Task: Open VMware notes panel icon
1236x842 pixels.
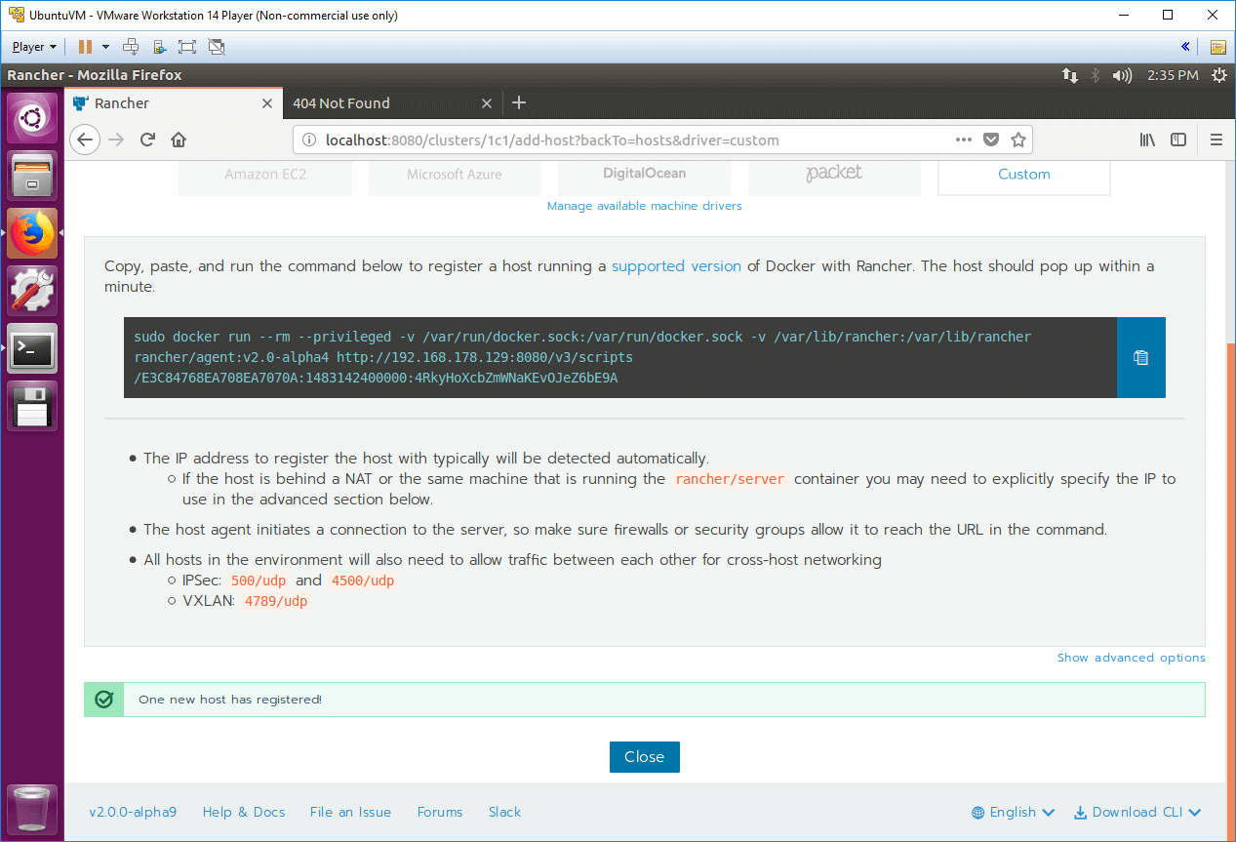Action: coord(1217,46)
